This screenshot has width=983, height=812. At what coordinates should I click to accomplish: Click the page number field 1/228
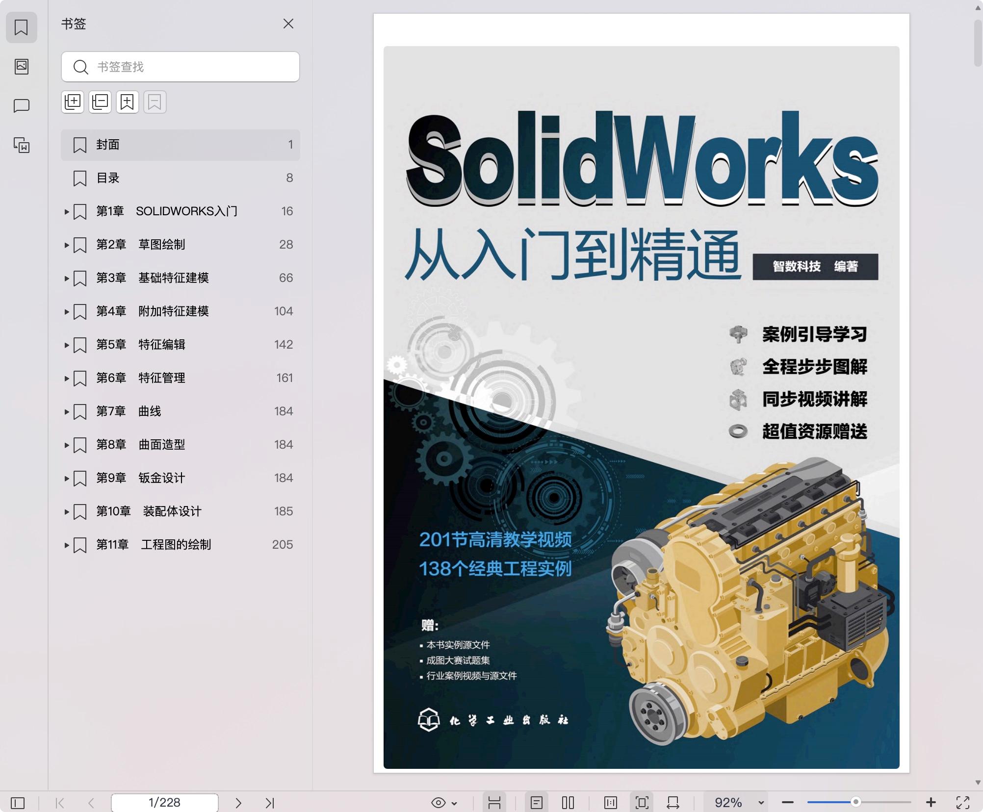165,803
